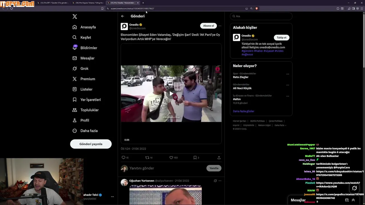Open tcbuyuksehirr link in chat

[x=340, y=173]
